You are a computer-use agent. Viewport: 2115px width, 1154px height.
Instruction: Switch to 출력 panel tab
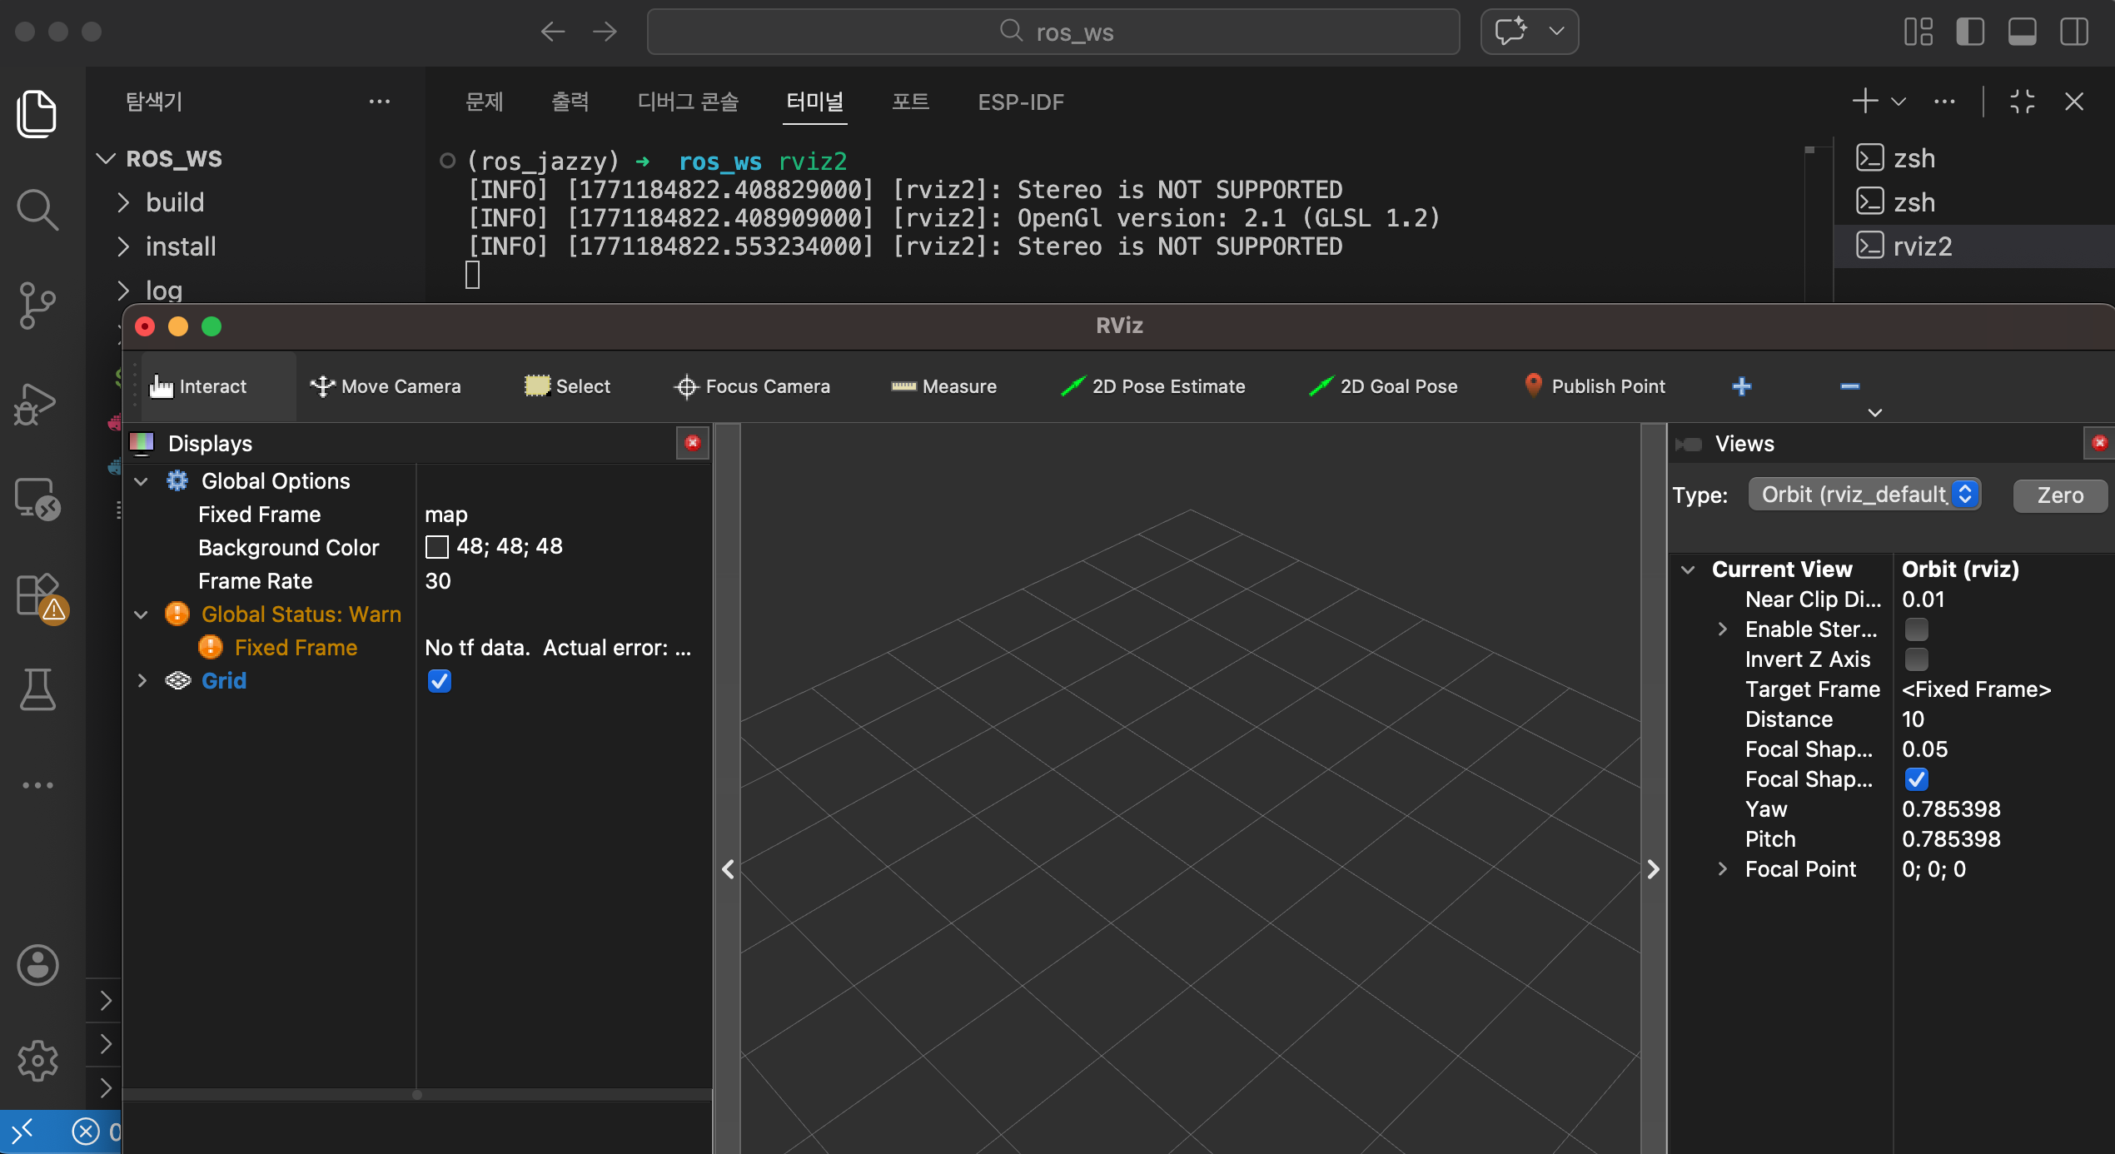(570, 102)
